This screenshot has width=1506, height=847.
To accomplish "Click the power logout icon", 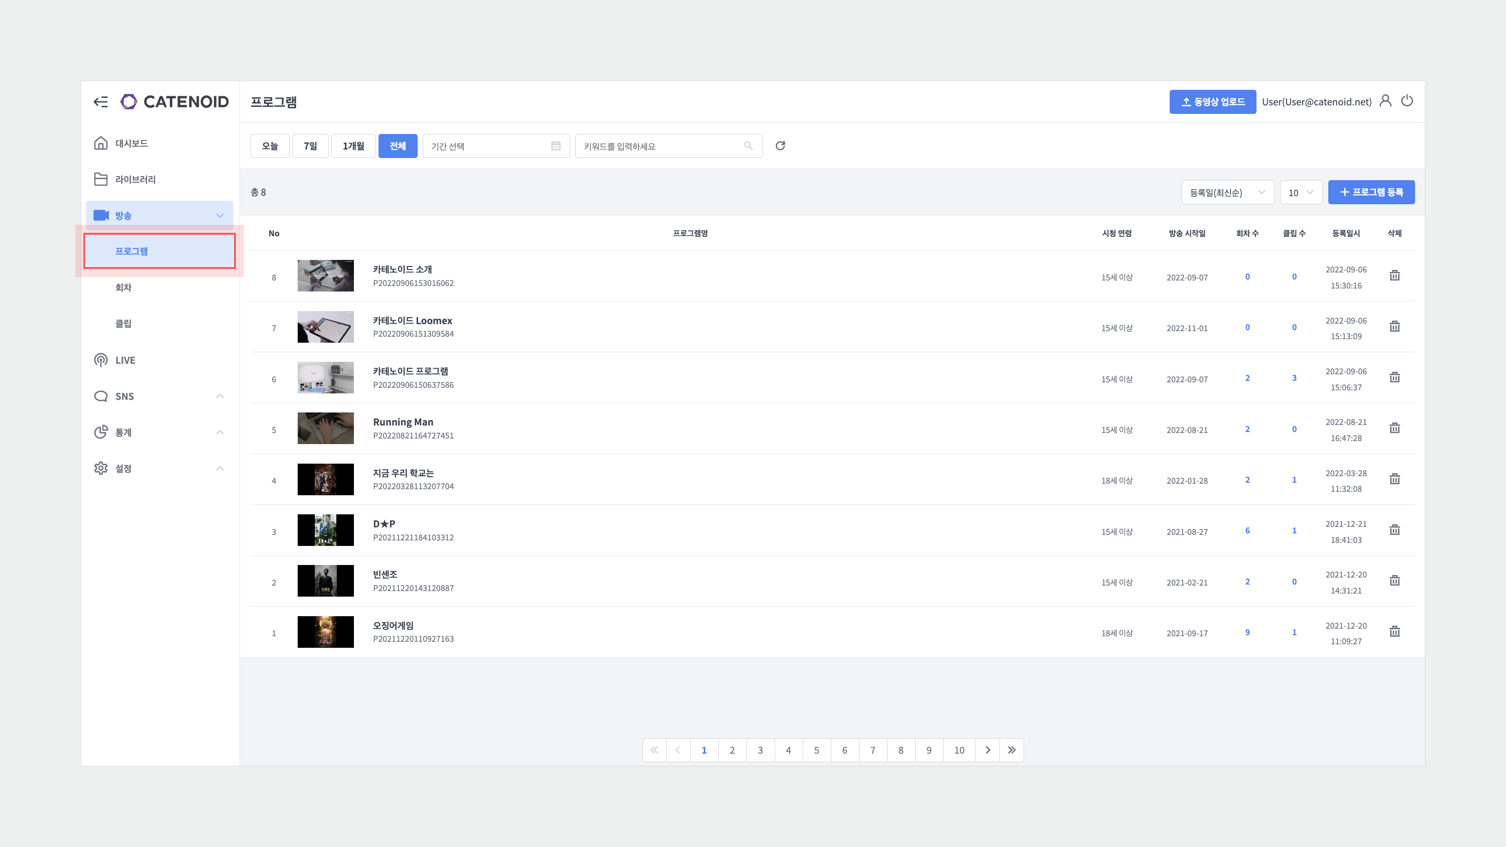I will [1407, 101].
